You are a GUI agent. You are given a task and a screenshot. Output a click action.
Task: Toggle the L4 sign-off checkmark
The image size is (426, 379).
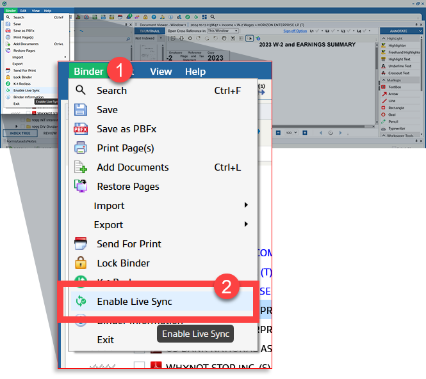pos(365,31)
